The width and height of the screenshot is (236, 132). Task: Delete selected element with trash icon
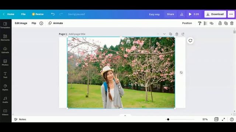point(232,23)
